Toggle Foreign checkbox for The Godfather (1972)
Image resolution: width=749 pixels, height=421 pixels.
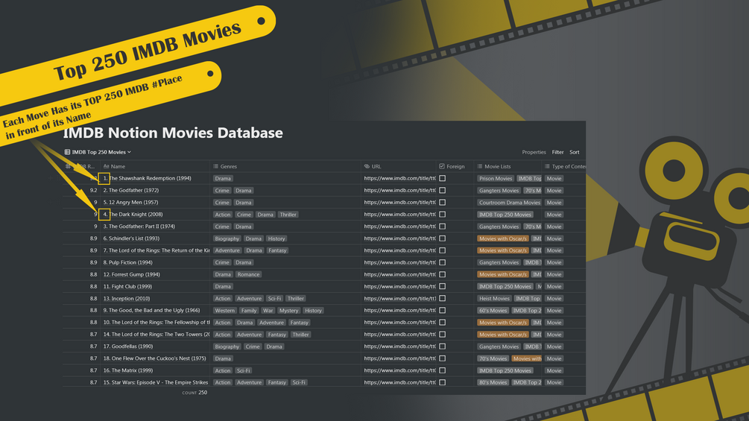443,191
